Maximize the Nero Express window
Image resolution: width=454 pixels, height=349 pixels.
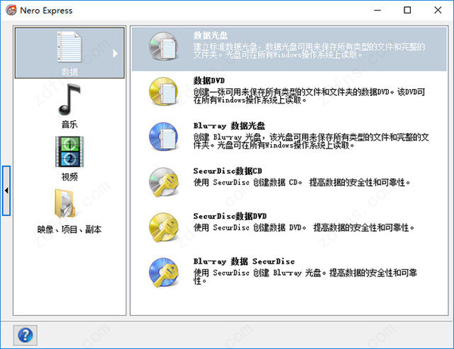tap(407, 10)
